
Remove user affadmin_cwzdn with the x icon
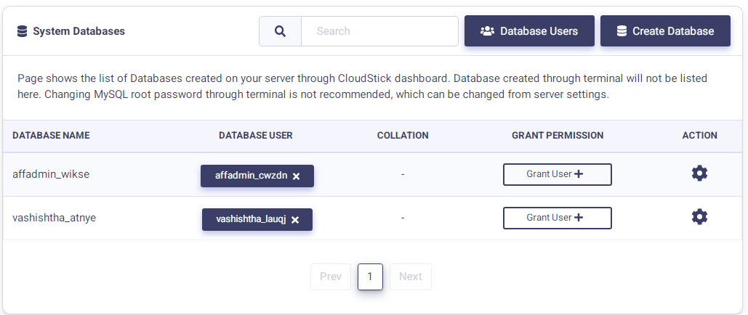click(297, 176)
